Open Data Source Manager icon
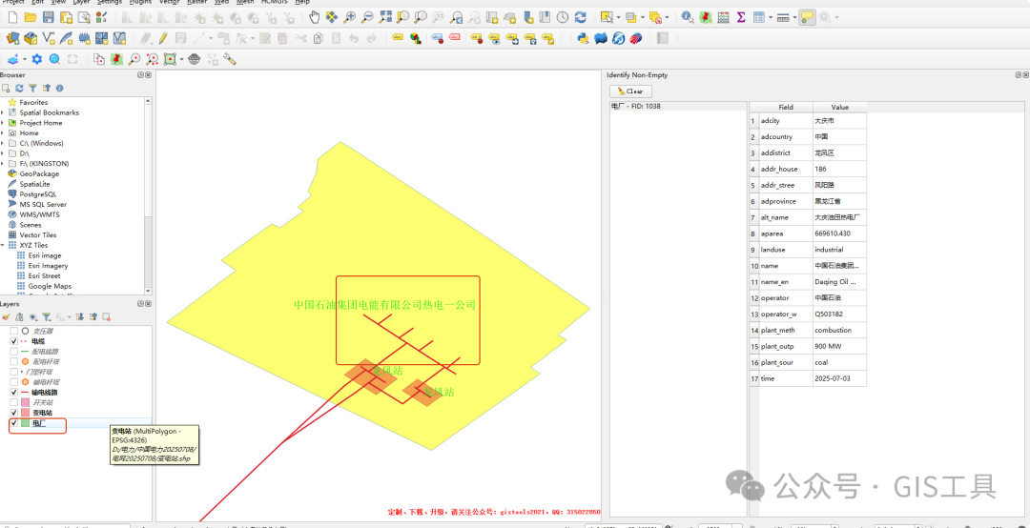 tap(12, 39)
